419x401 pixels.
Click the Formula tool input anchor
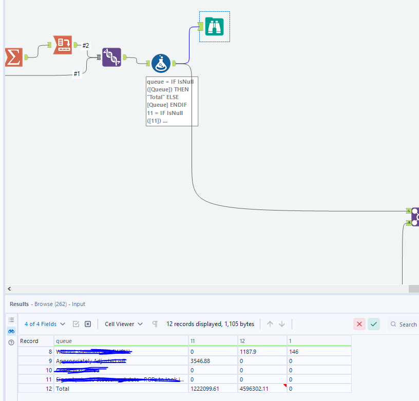148,63
